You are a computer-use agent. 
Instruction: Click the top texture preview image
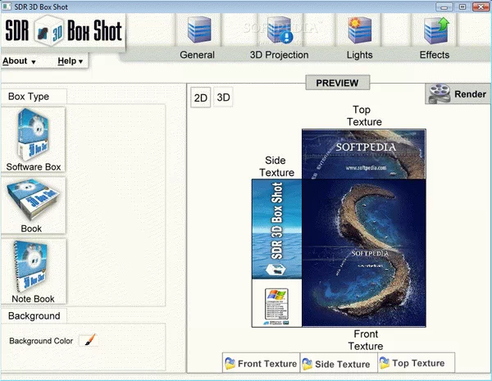pyautogui.click(x=363, y=154)
